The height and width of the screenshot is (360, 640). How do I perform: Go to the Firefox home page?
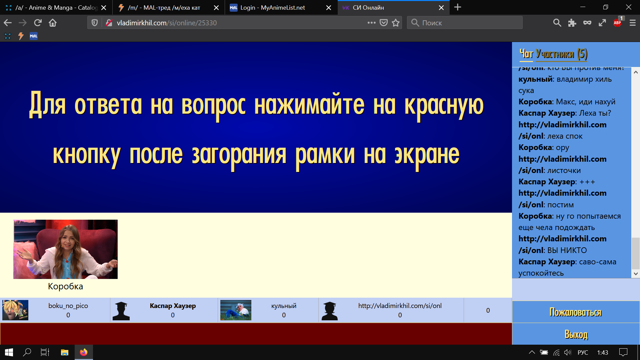(x=53, y=23)
